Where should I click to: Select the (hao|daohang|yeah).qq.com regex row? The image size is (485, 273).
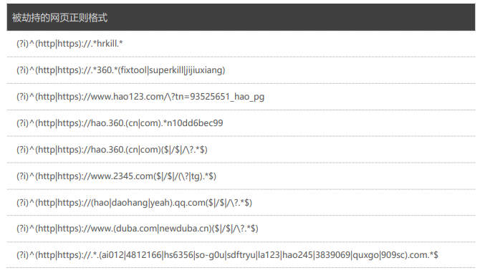[x=241, y=203]
